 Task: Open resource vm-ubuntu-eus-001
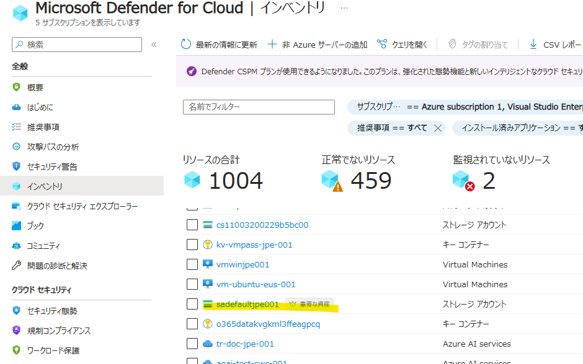point(256,285)
